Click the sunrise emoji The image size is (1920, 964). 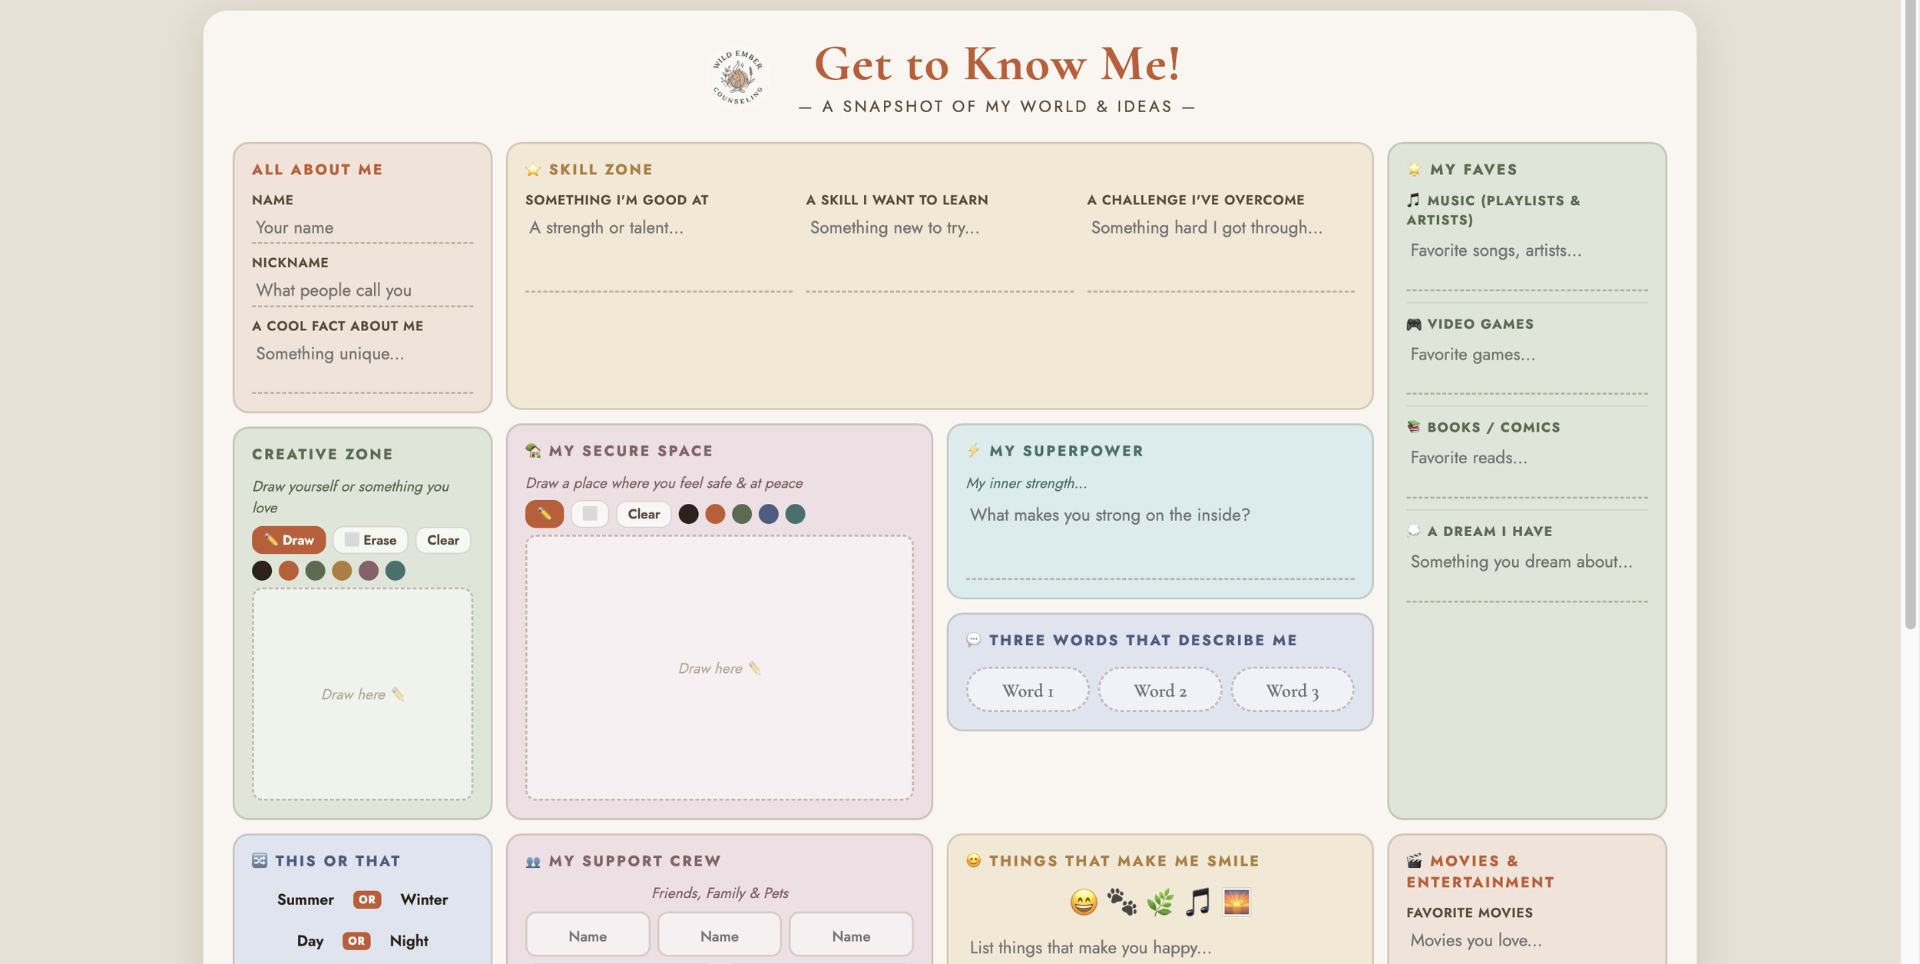1236,902
